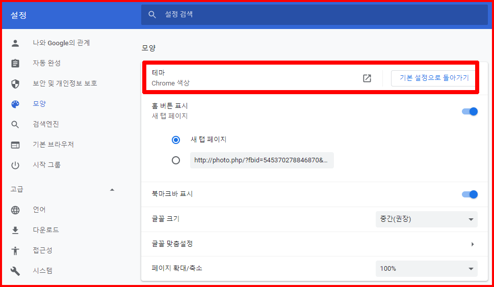Screen dimensions: 494x287
Task: Open 다운로드 settings
Action: pos(46,230)
